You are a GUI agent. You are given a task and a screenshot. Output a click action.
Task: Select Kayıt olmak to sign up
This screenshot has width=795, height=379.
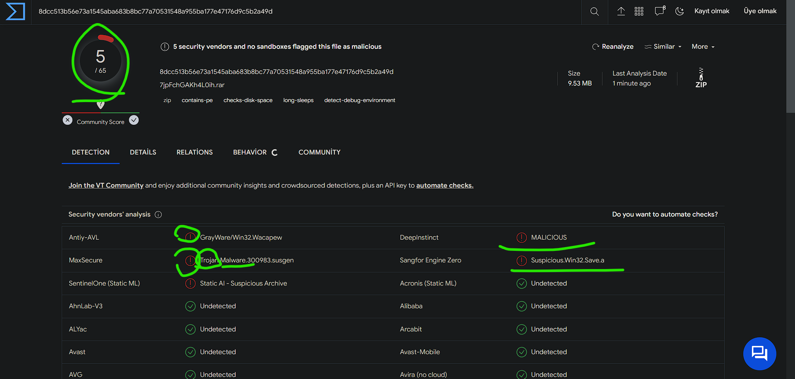tap(712, 11)
